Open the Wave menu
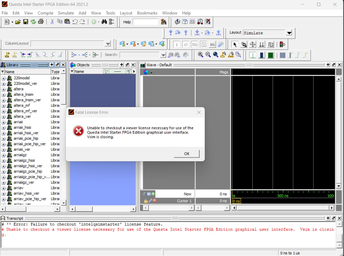Screen dimensions: 344x256 [x=96, y=13]
